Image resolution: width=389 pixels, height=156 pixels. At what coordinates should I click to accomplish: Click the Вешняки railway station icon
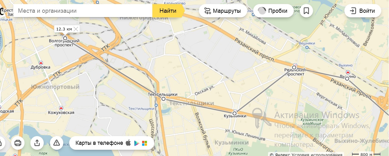(x=306, y=48)
